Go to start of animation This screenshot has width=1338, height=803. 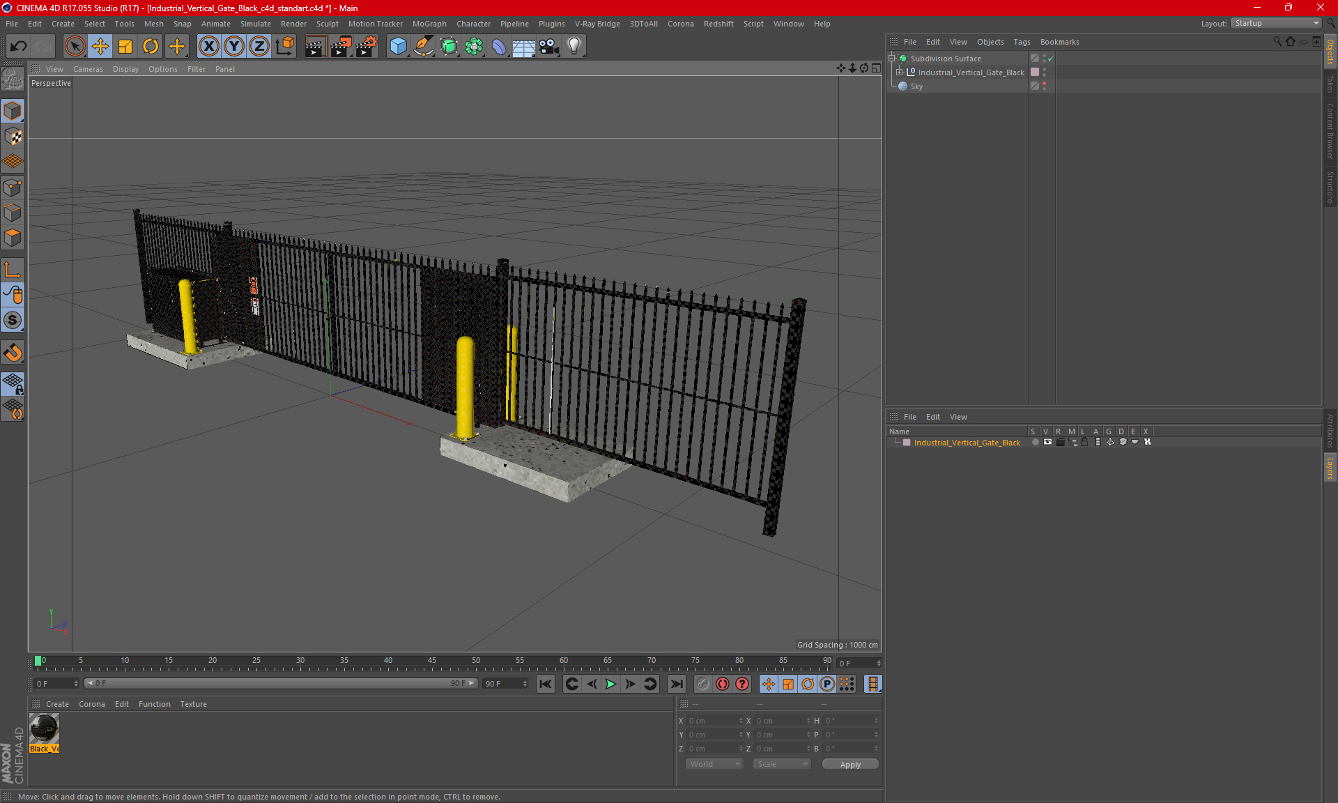pos(545,684)
